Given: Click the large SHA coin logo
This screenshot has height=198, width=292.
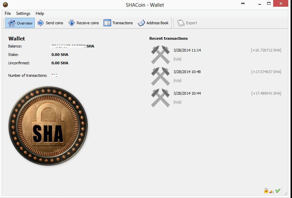Looking at the screenshot, I should point(48,126).
